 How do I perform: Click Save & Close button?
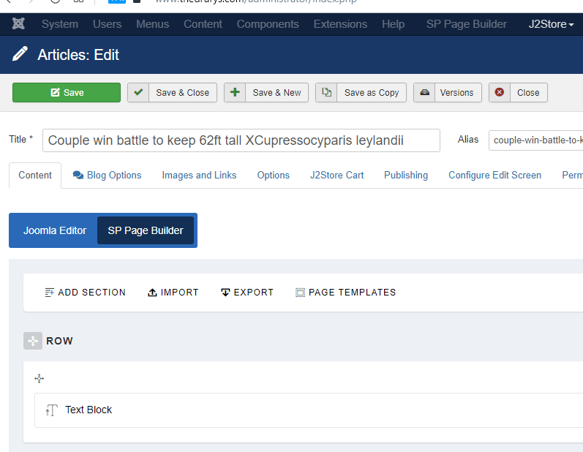click(172, 93)
